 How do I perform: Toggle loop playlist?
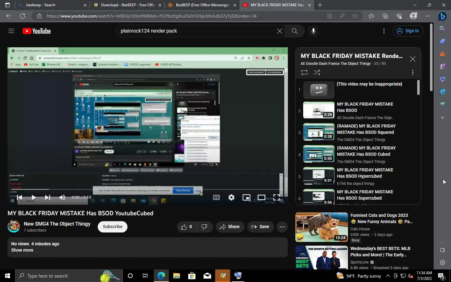click(x=304, y=72)
